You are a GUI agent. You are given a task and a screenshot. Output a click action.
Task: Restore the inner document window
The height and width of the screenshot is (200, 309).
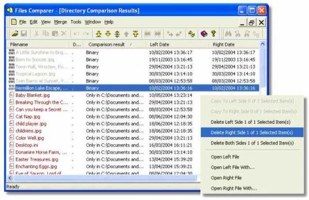[x=252, y=23]
